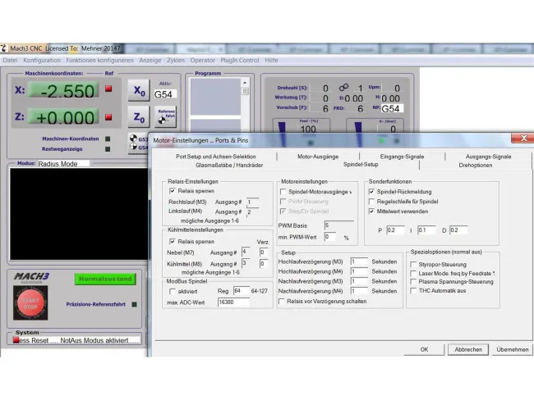Toggle Relais sperren in Relais-Einstellungen
Screen dimensions: 534x400
pyautogui.click(x=173, y=191)
